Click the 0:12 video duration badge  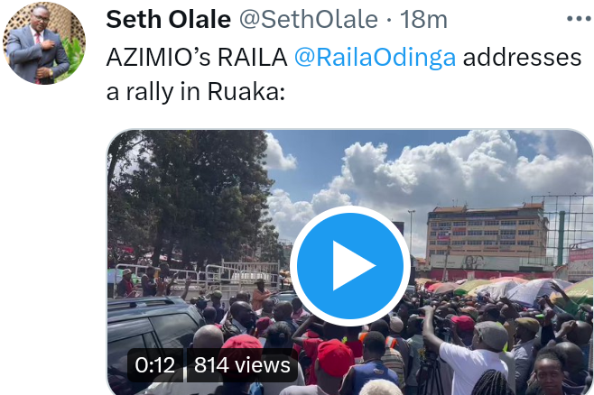[155, 365]
